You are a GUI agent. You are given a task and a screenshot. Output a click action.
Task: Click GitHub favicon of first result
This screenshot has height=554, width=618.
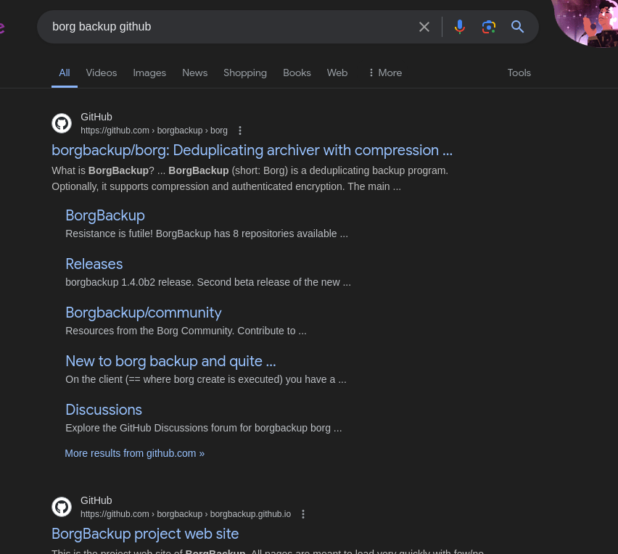coord(62,123)
